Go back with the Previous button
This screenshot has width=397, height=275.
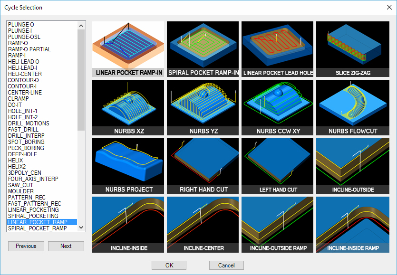[26, 246]
